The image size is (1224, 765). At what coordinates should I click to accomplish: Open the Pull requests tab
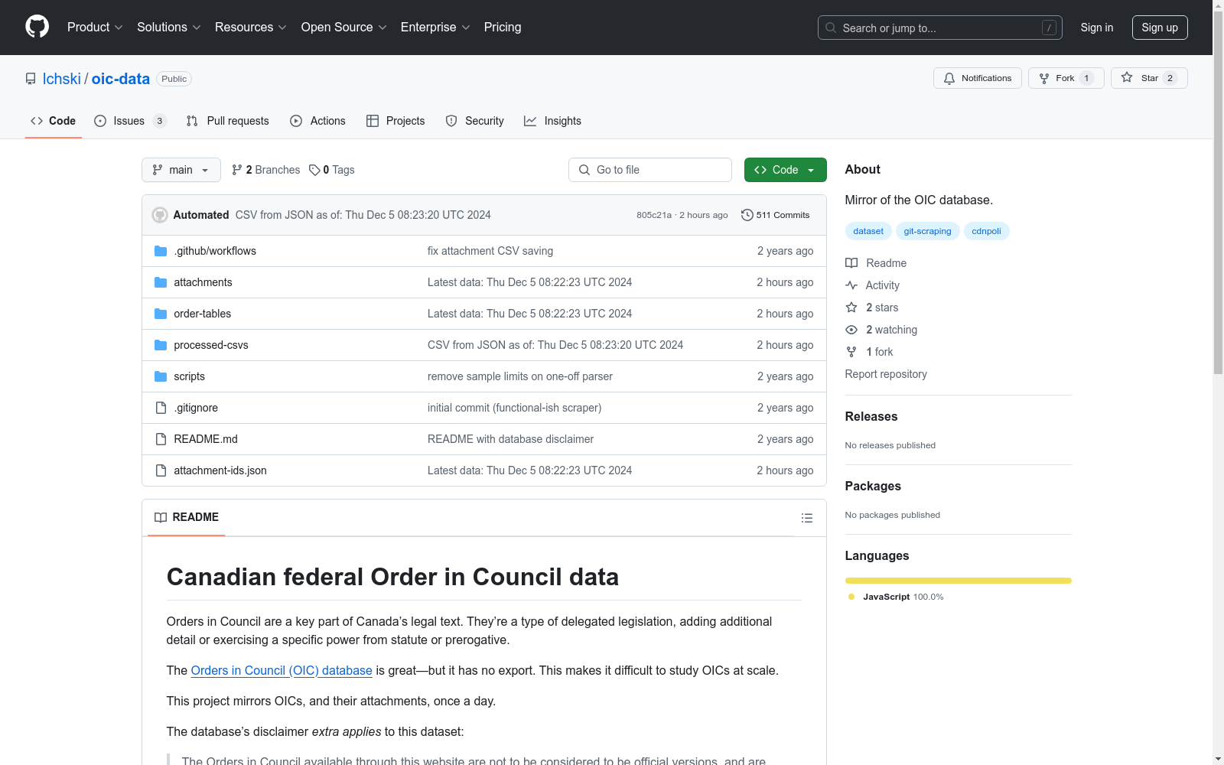pos(228,121)
